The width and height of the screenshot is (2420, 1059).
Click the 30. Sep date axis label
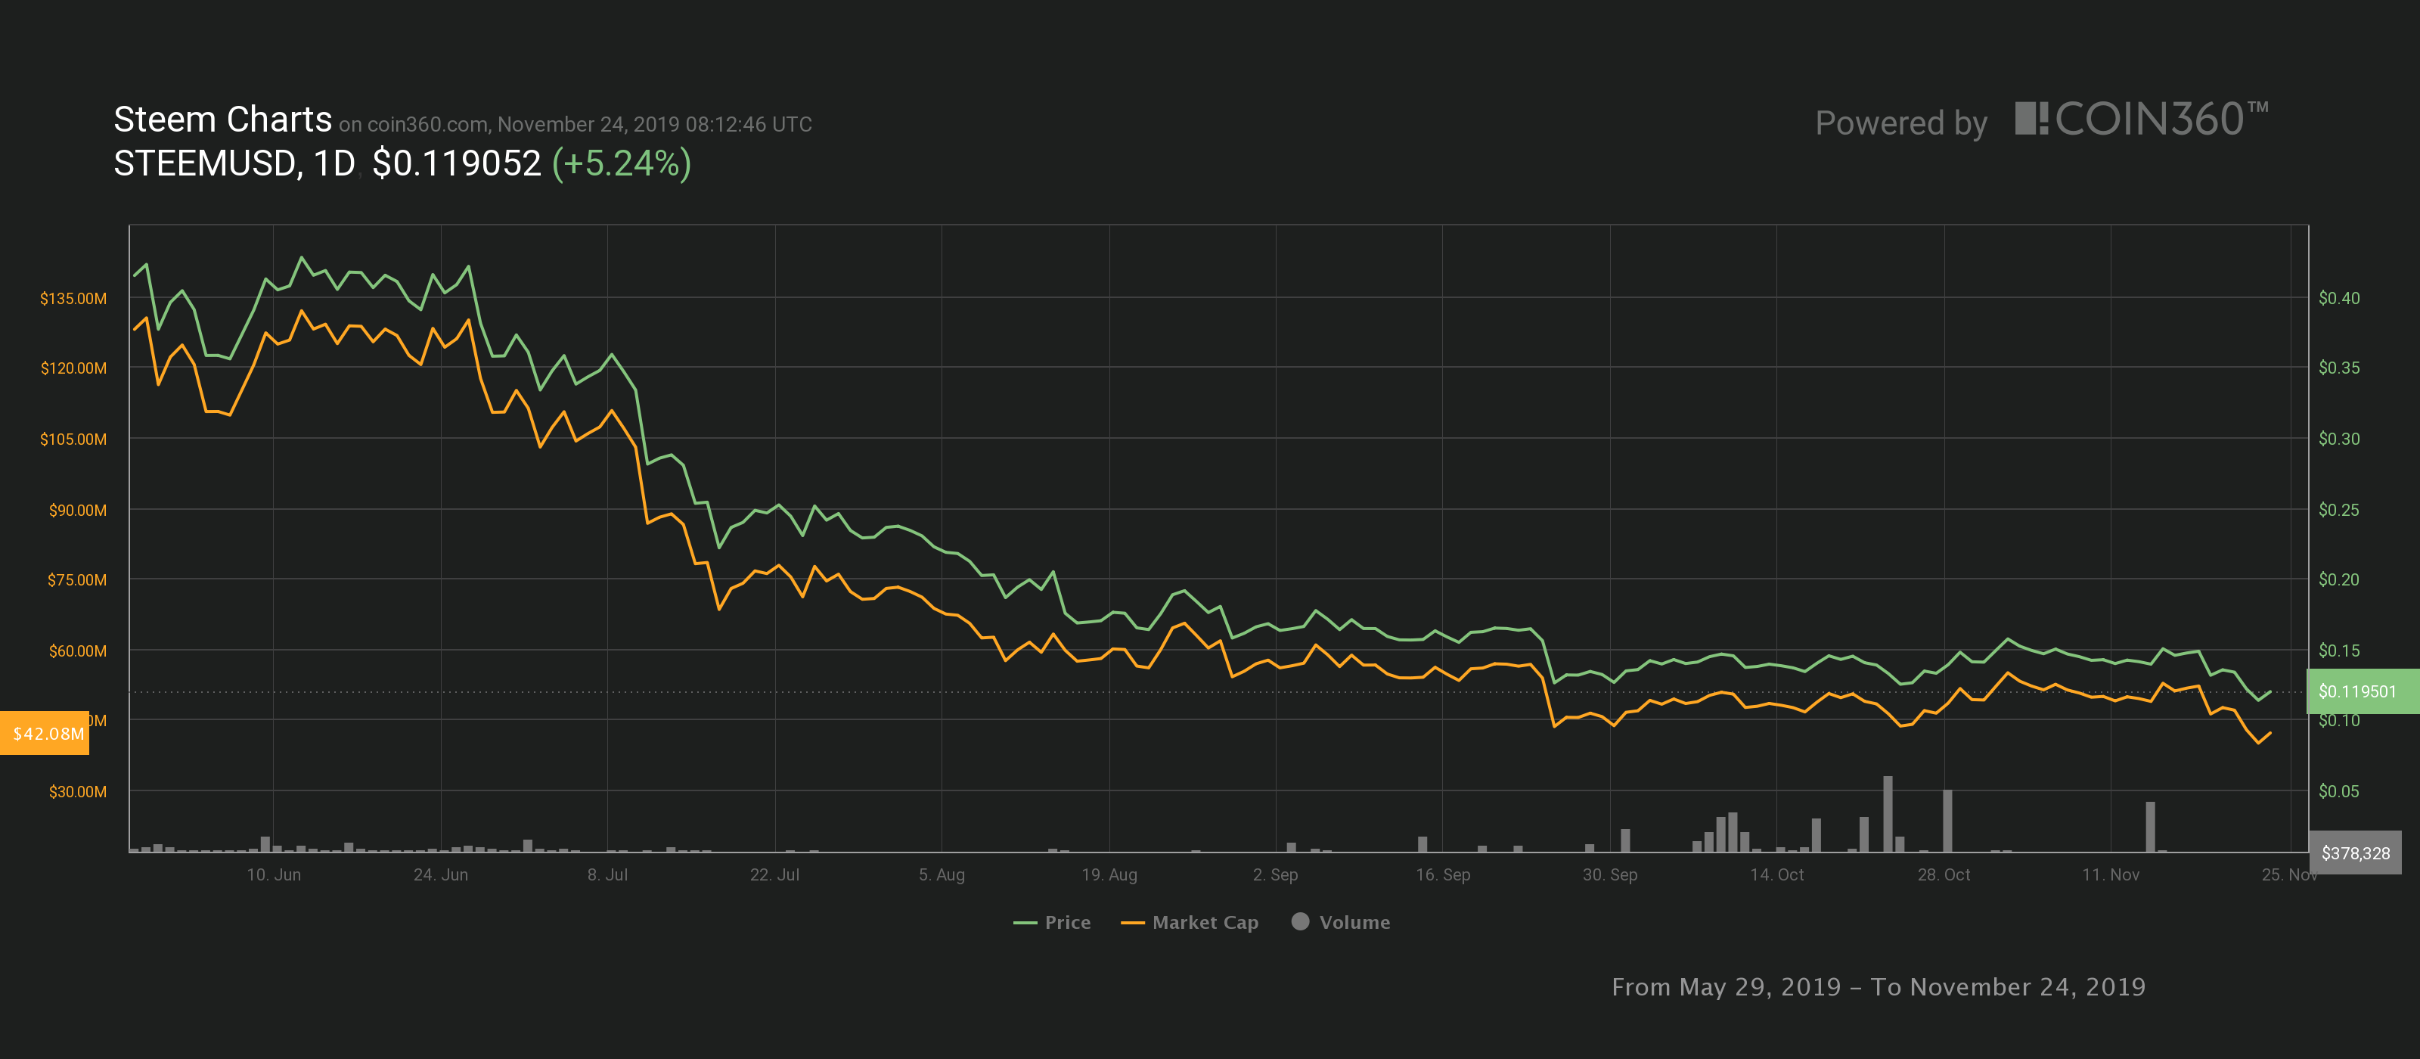point(1609,875)
